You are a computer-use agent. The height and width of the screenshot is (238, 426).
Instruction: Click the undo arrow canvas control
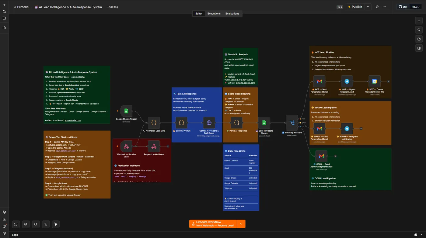pyautogui.click(x=46, y=224)
